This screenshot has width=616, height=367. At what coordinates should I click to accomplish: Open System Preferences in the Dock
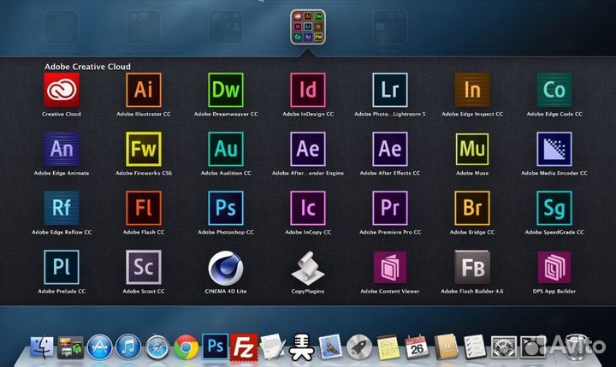[x=504, y=347]
